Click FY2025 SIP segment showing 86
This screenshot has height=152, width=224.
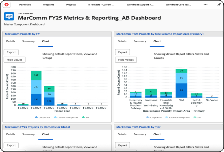[x=49, y=89]
